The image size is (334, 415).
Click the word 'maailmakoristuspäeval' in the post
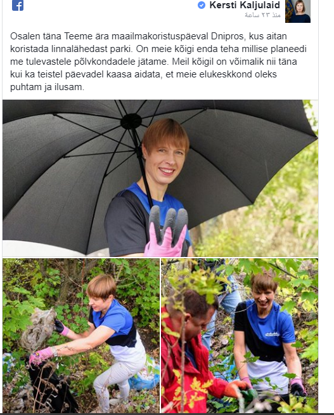coord(160,36)
